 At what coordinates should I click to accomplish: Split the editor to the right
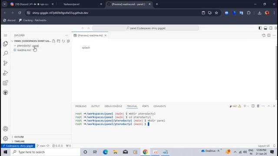(x=269, y=36)
